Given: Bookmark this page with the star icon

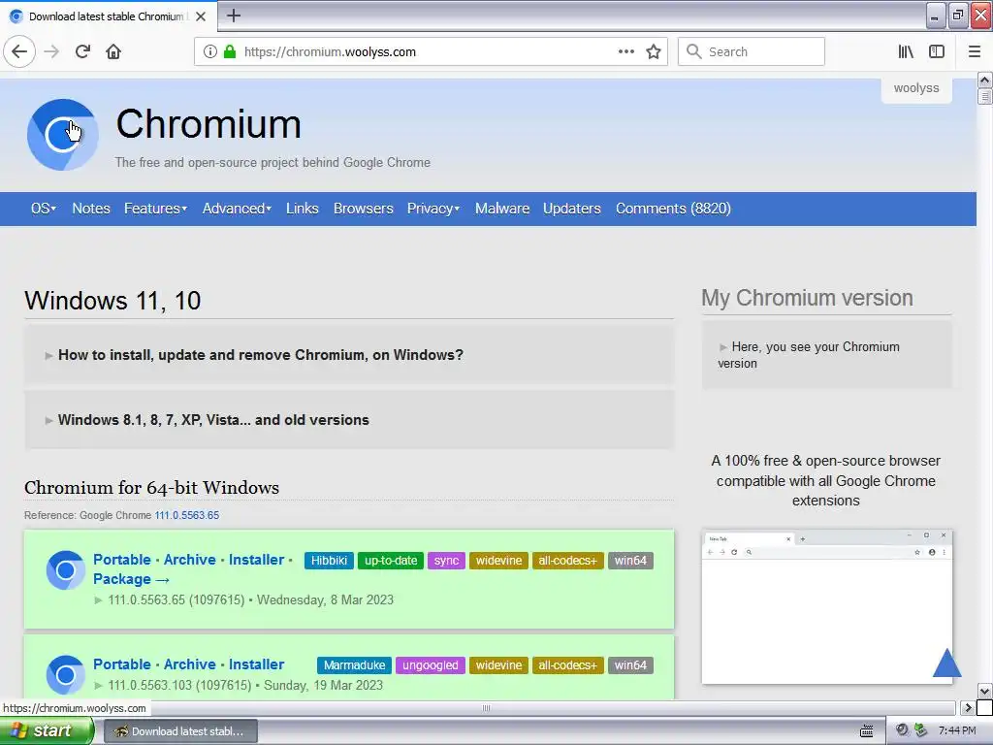Looking at the screenshot, I should [654, 51].
